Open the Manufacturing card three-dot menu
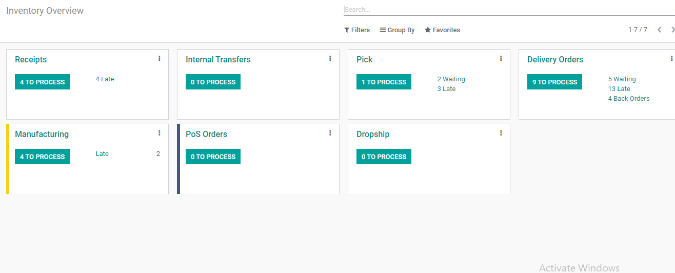675x273 pixels. point(159,133)
